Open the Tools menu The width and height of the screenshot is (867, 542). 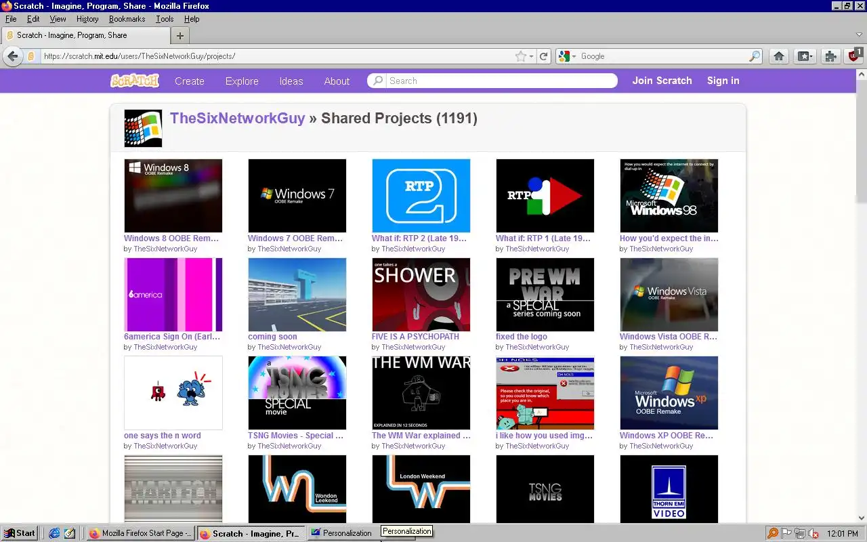pyautogui.click(x=165, y=19)
